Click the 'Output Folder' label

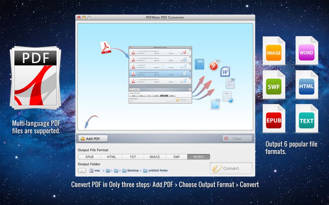pos(89,164)
